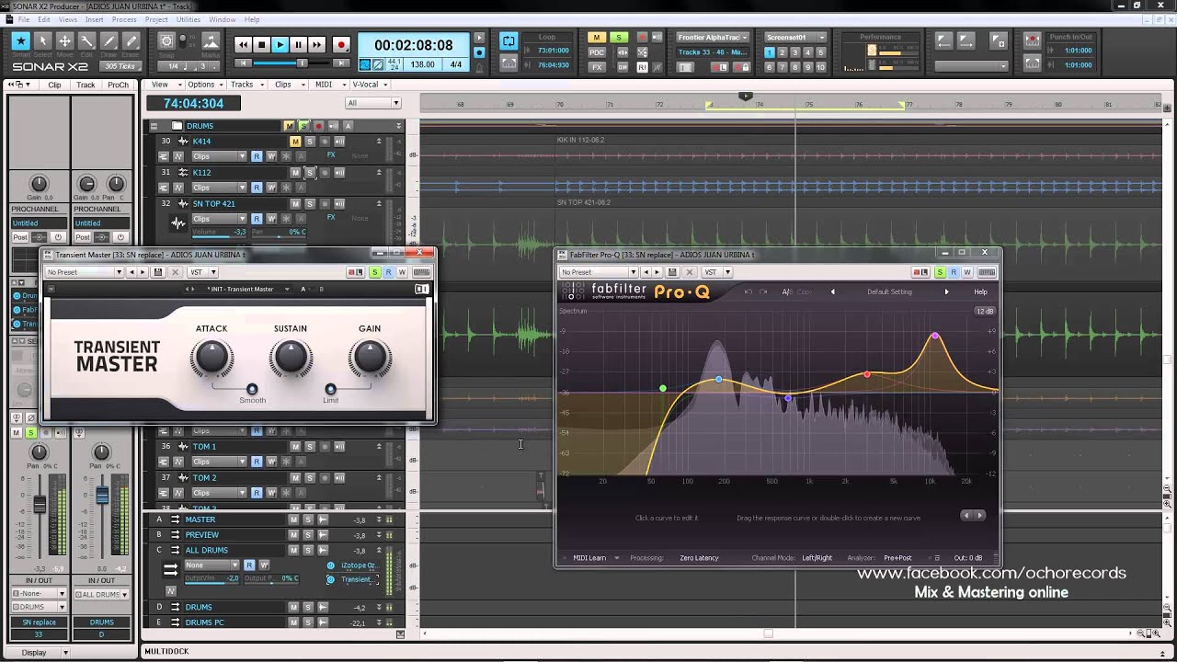Open K414 track Clips edit filter dropdown

tap(219, 156)
